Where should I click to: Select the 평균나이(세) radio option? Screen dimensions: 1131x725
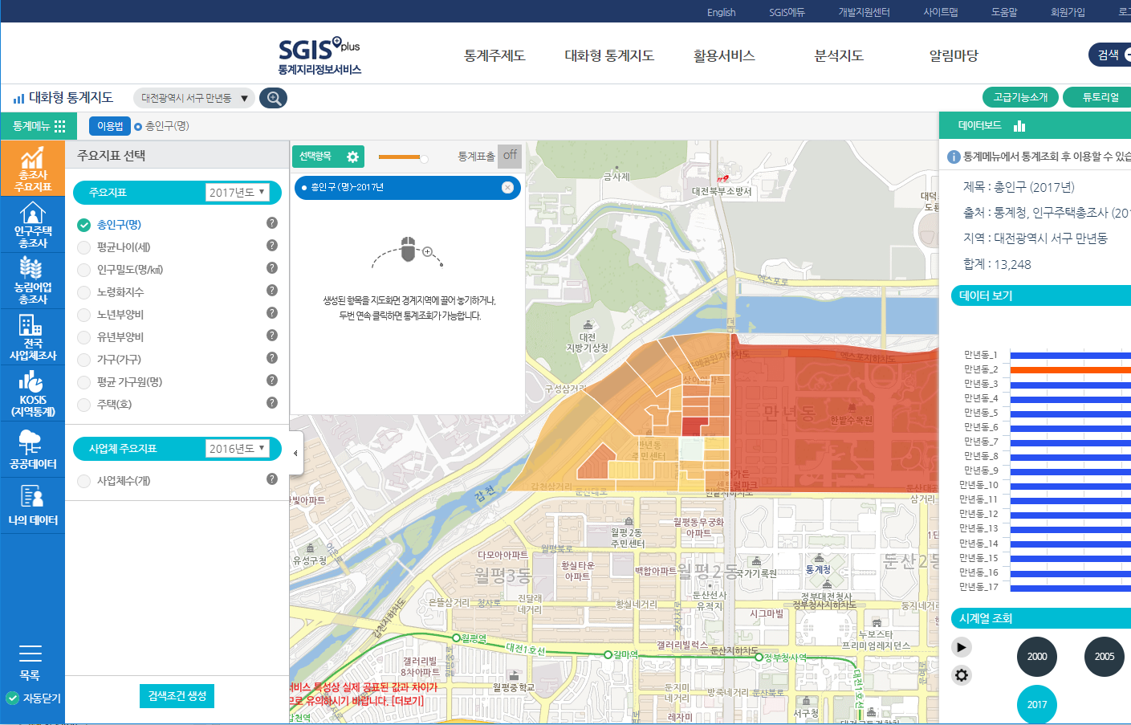[83, 247]
